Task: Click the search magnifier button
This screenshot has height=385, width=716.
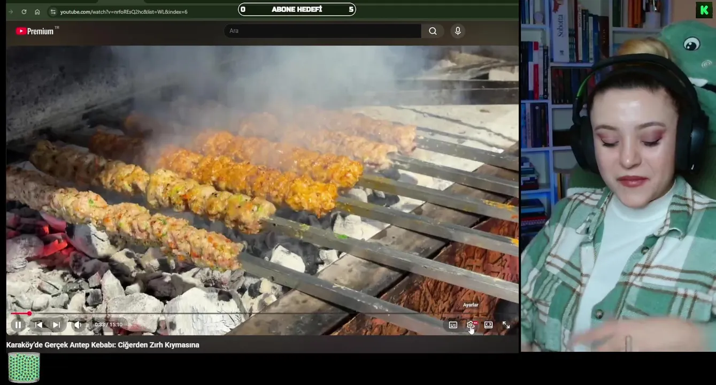Action: point(433,31)
